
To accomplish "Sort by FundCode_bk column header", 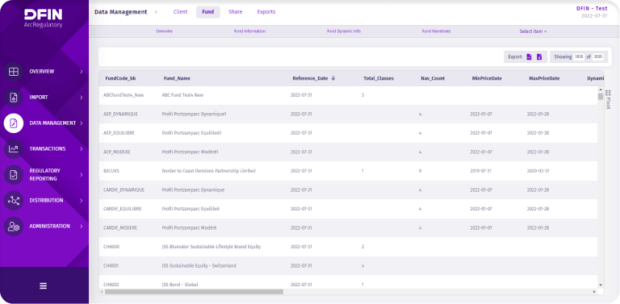I will point(120,78).
